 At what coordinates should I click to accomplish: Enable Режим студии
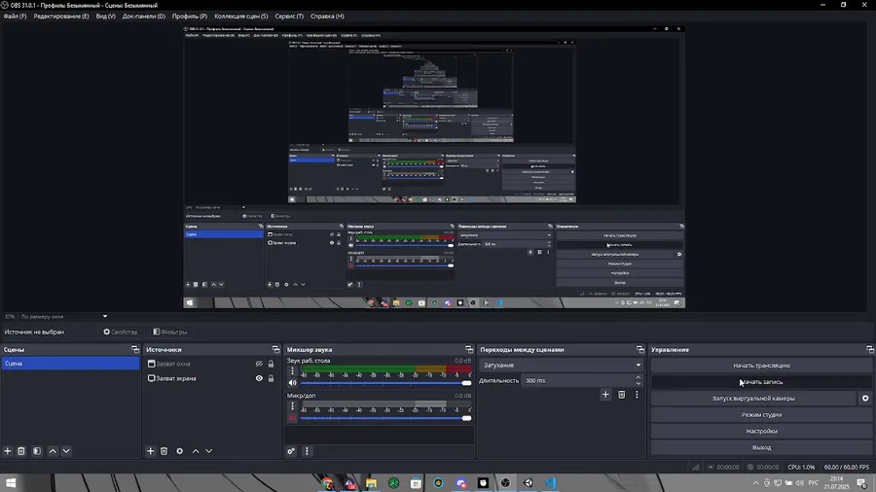[761, 414]
